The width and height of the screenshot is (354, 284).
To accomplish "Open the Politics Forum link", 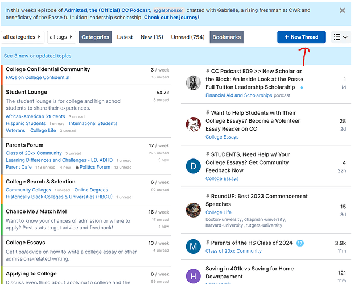I will point(95,167).
